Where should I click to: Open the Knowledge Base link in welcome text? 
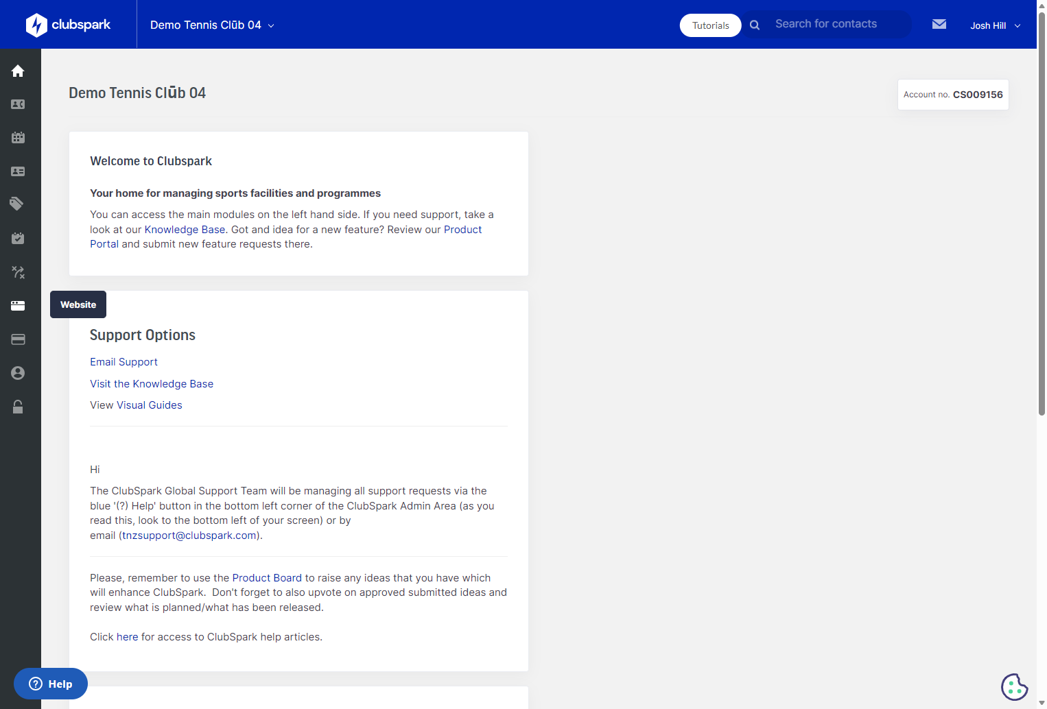(x=185, y=230)
